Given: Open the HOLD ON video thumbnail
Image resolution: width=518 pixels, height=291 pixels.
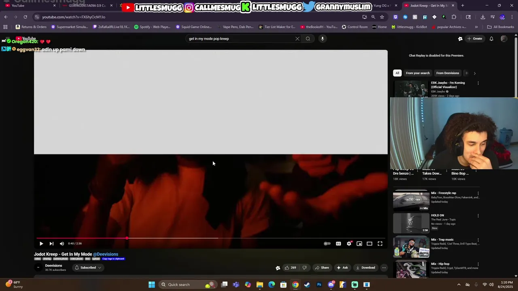Looking at the screenshot, I should tap(411, 223).
